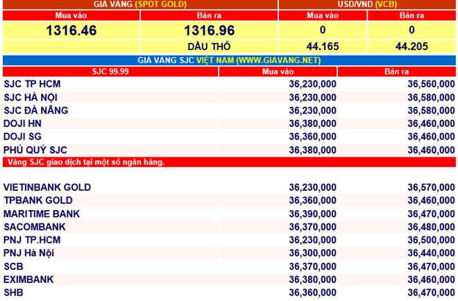Select VIETINBANK GOLD sell price 36,570,000
Image resolution: width=458 pixels, height=301 pixels.
(431, 187)
